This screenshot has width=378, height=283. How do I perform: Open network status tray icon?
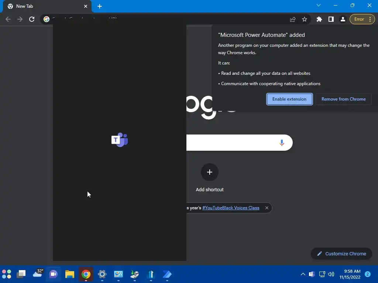pyautogui.click(x=322, y=274)
